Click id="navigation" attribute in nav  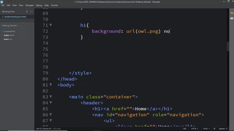pos(128,115)
